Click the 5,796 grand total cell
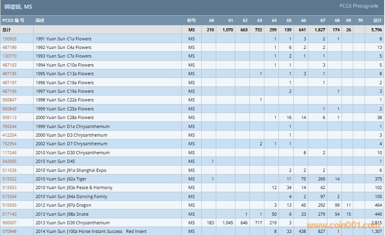385x236 pixels. (375, 30)
